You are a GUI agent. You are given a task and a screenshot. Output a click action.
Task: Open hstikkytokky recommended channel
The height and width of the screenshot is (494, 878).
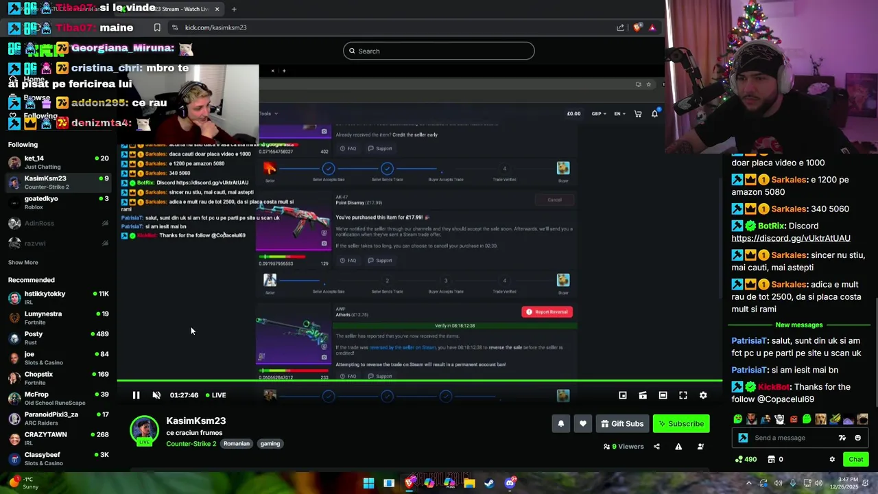tap(58, 297)
